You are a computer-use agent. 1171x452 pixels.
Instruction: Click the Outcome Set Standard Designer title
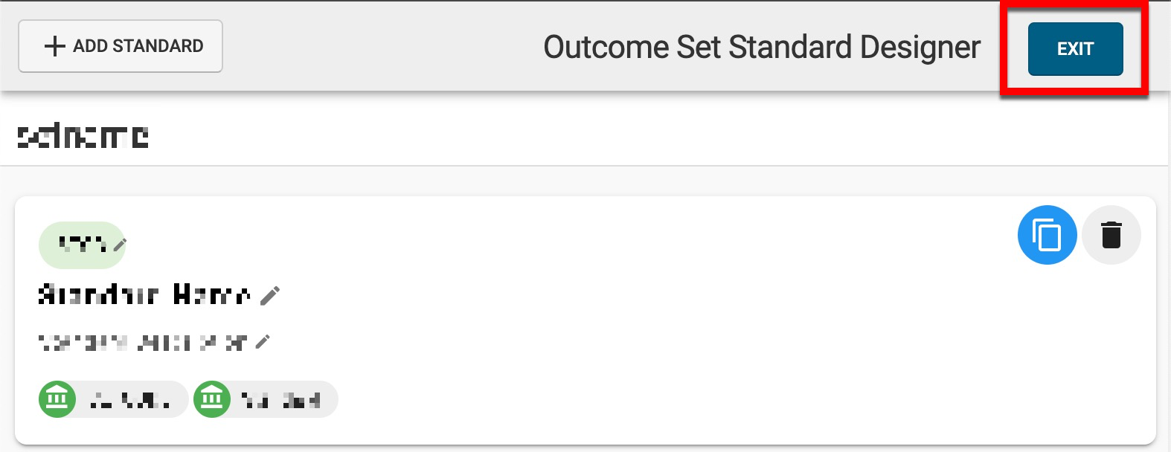coord(762,47)
